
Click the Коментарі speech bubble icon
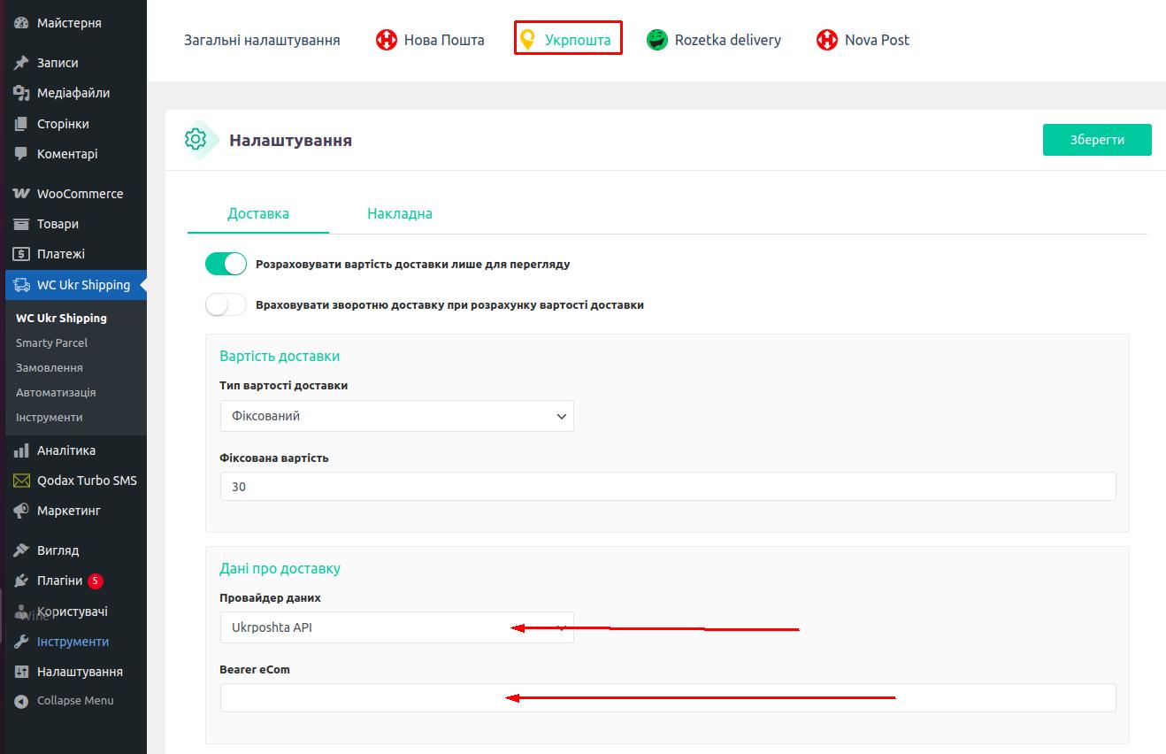(21, 154)
